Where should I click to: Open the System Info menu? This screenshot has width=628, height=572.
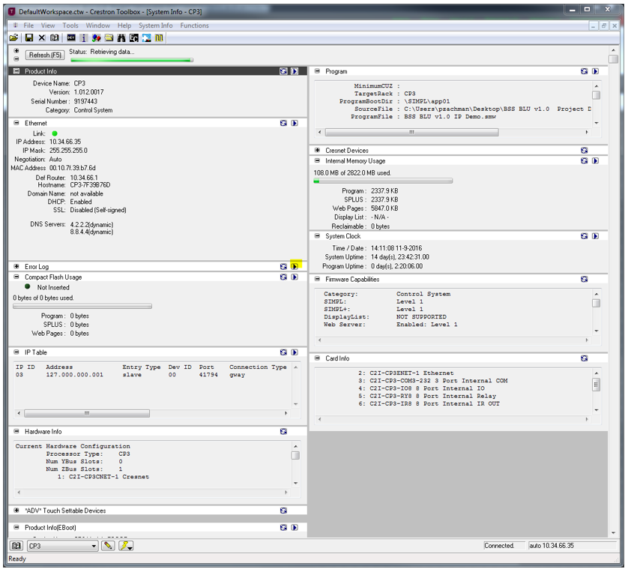[x=155, y=25]
